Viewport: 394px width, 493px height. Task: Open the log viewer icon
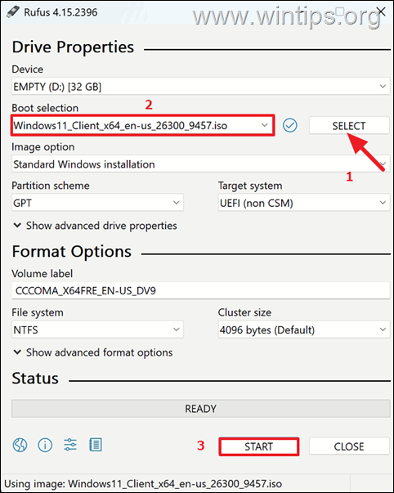click(96, 446)
